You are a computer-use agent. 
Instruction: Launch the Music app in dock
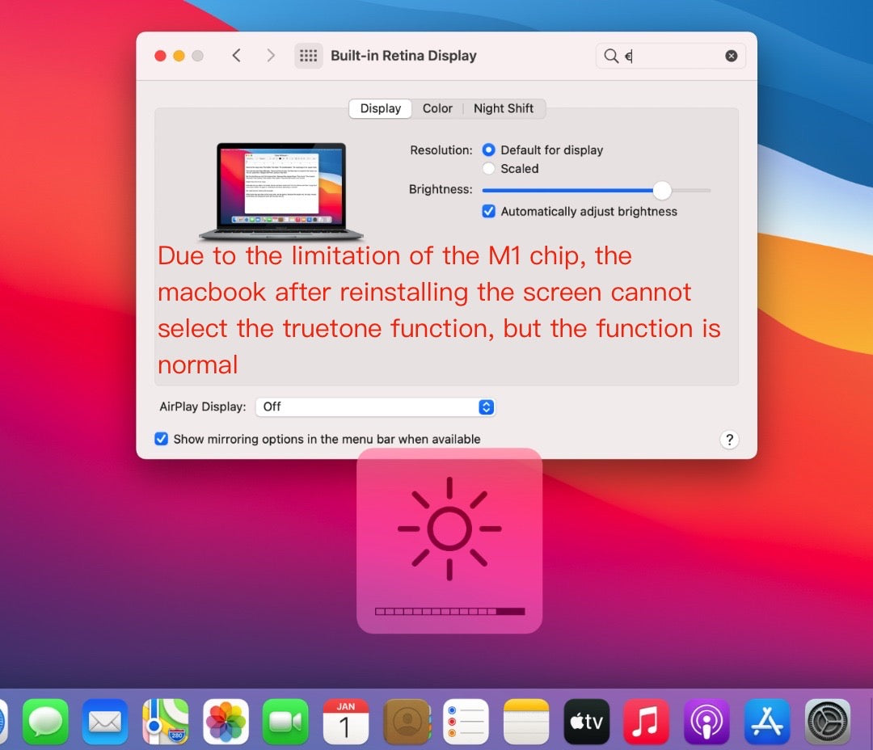646,721
